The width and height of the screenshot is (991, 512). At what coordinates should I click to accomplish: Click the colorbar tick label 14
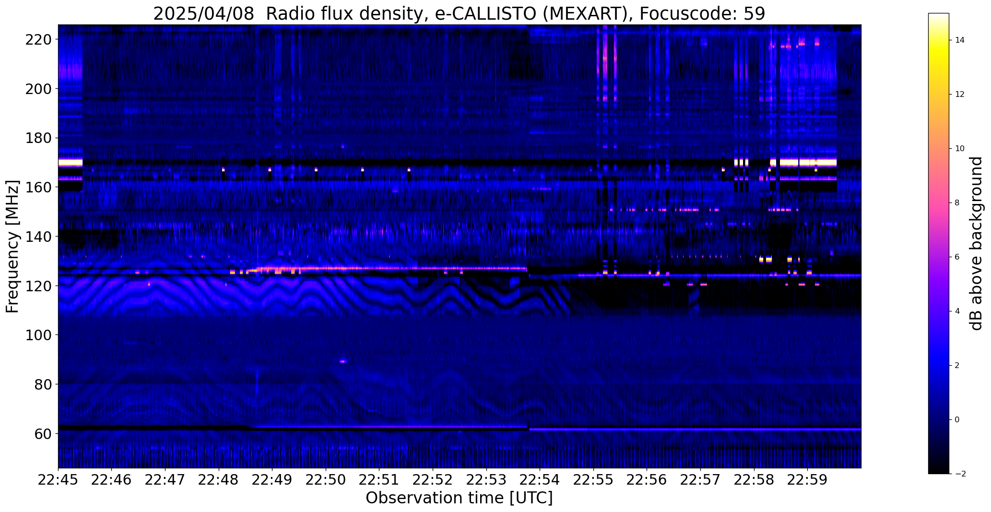point(960,40)
